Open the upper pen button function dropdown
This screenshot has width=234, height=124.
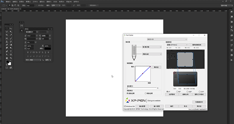152,47
